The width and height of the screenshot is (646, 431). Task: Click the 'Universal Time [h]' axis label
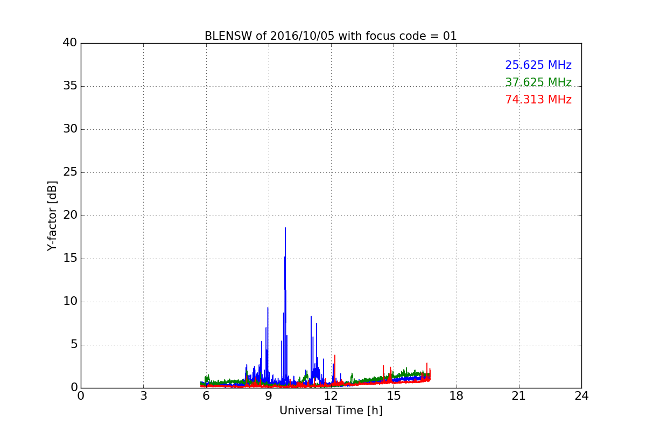(331, 411)
